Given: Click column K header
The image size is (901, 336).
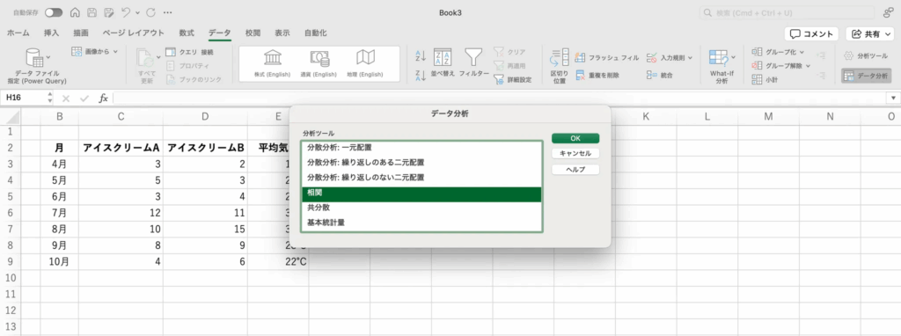Looking at the screenshot, I should (646, 117).
